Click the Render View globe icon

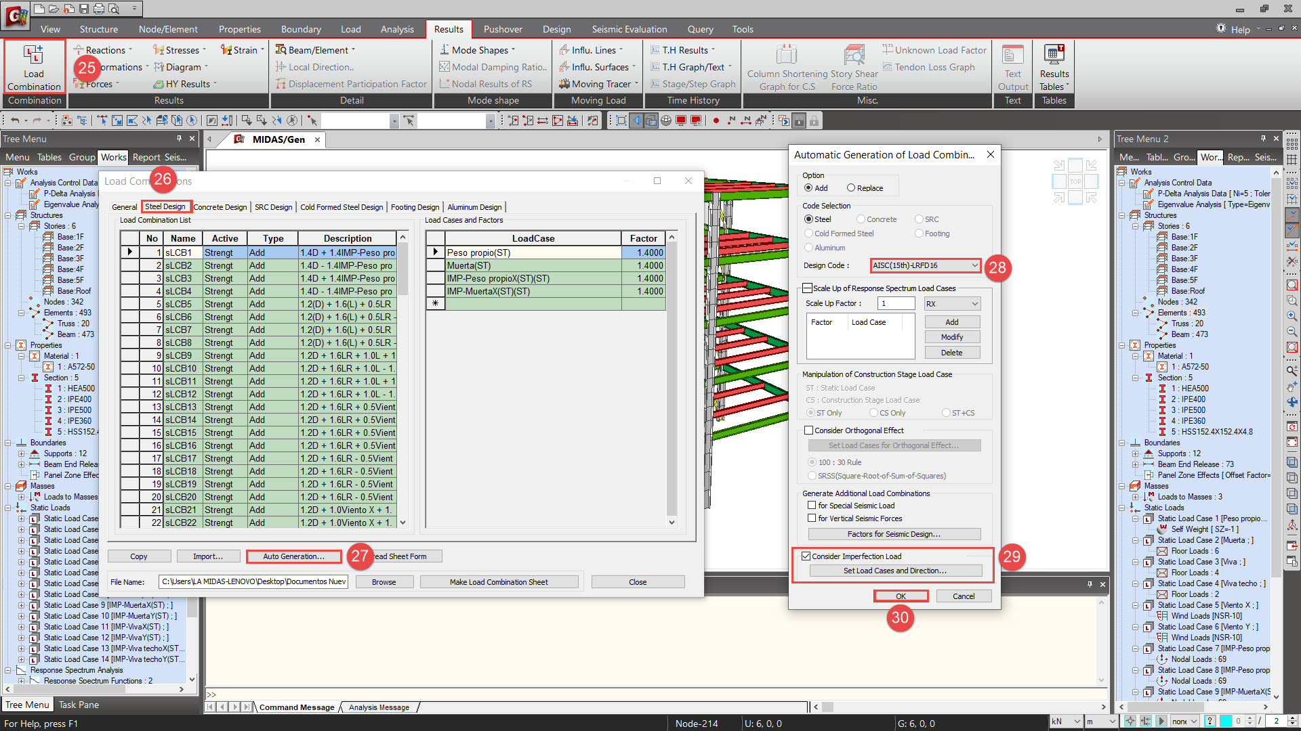click(666, 120)
